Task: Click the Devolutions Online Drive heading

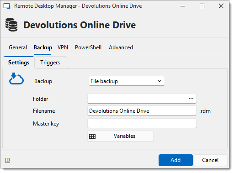Action: click(x=80, y=25)
